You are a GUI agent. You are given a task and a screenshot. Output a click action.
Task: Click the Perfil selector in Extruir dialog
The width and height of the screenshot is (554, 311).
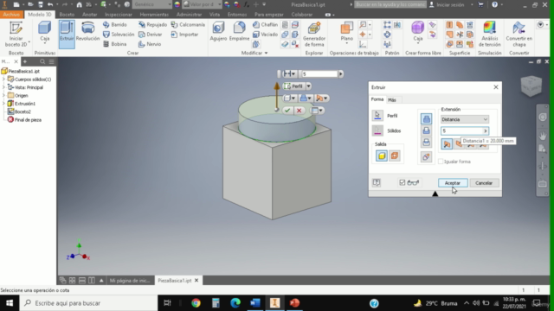pyautogui.click(x=377, y=116)
